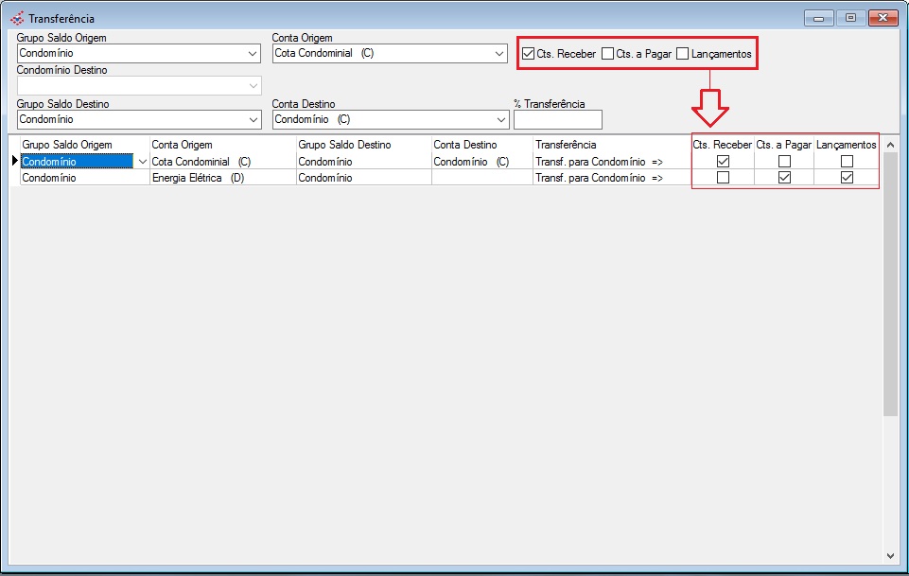Screen dimensions: 909x576
Task: Expand the Conta Destino combo box
Action: tap(500, 120)
